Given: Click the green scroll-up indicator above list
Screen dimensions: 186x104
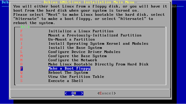Looking at the screenshot, I should pyautogui.click(x=25, y=27).
